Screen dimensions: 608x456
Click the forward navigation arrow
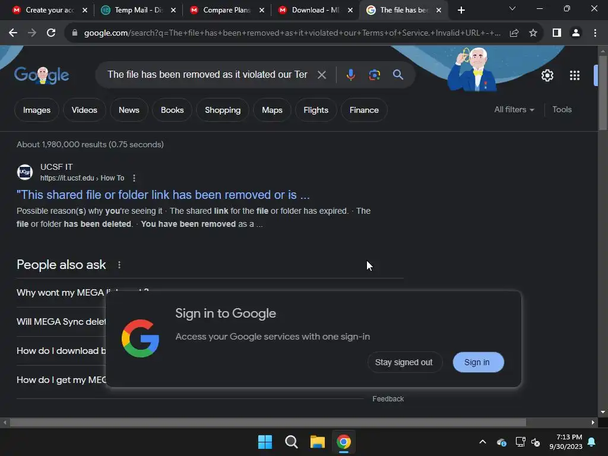pyautogui.click(x=32, y=33)
